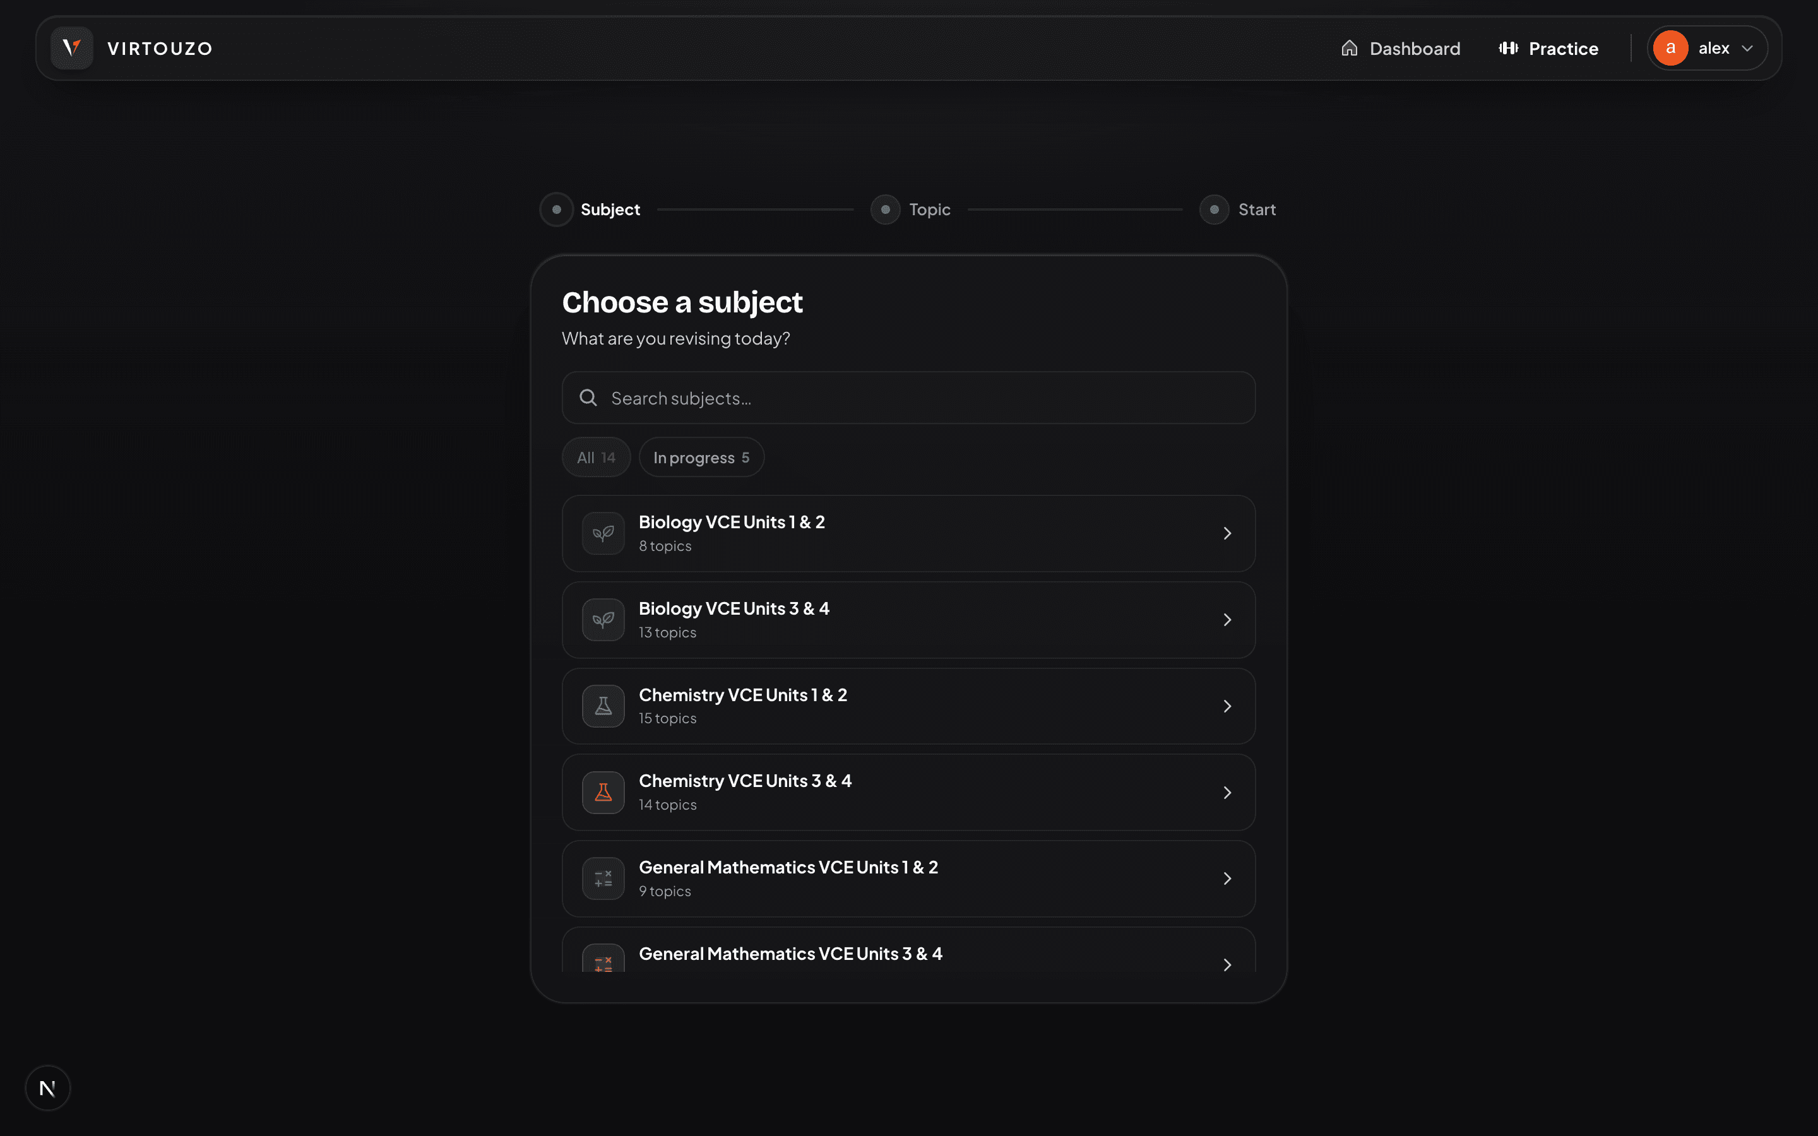
Task: Click the '13 topics' label
Action: pos(667,632)
